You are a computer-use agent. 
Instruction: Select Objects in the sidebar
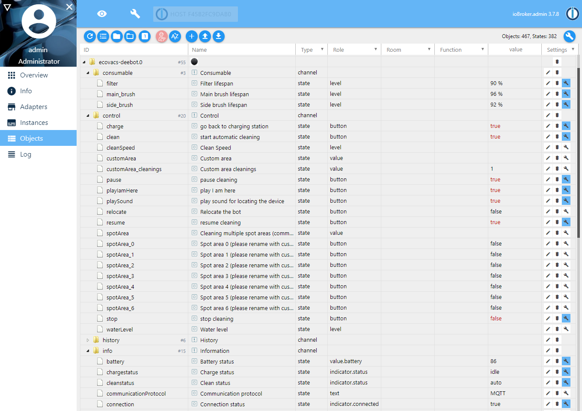pyautogui.click(x=38, y=139)
